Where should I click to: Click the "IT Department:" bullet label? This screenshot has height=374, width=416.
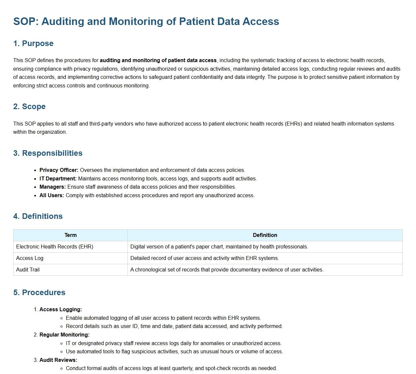click(x=58, y=179)
